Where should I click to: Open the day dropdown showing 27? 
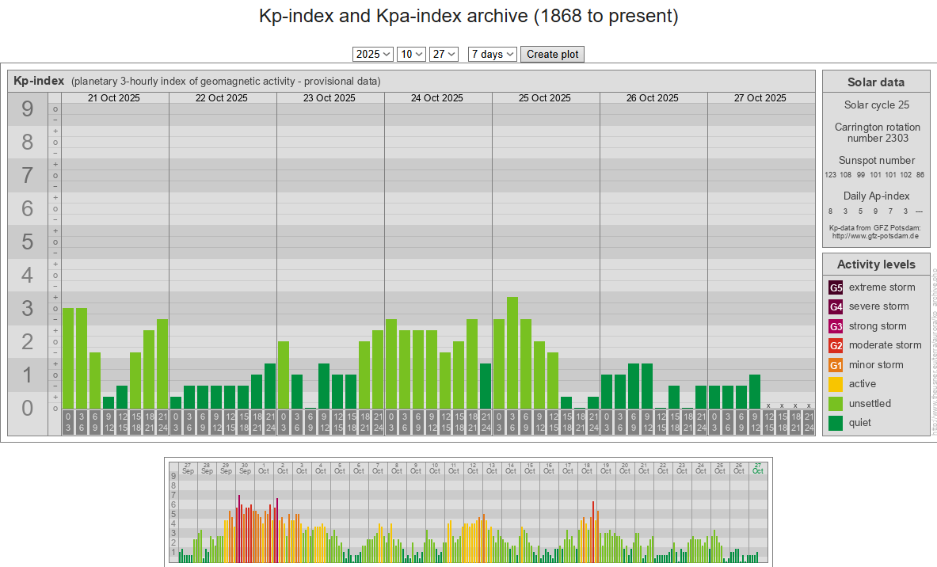(444, 54)
